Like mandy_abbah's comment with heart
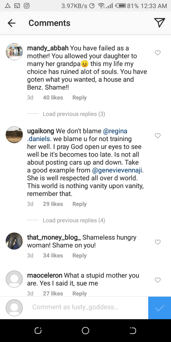 pos(158,53)
